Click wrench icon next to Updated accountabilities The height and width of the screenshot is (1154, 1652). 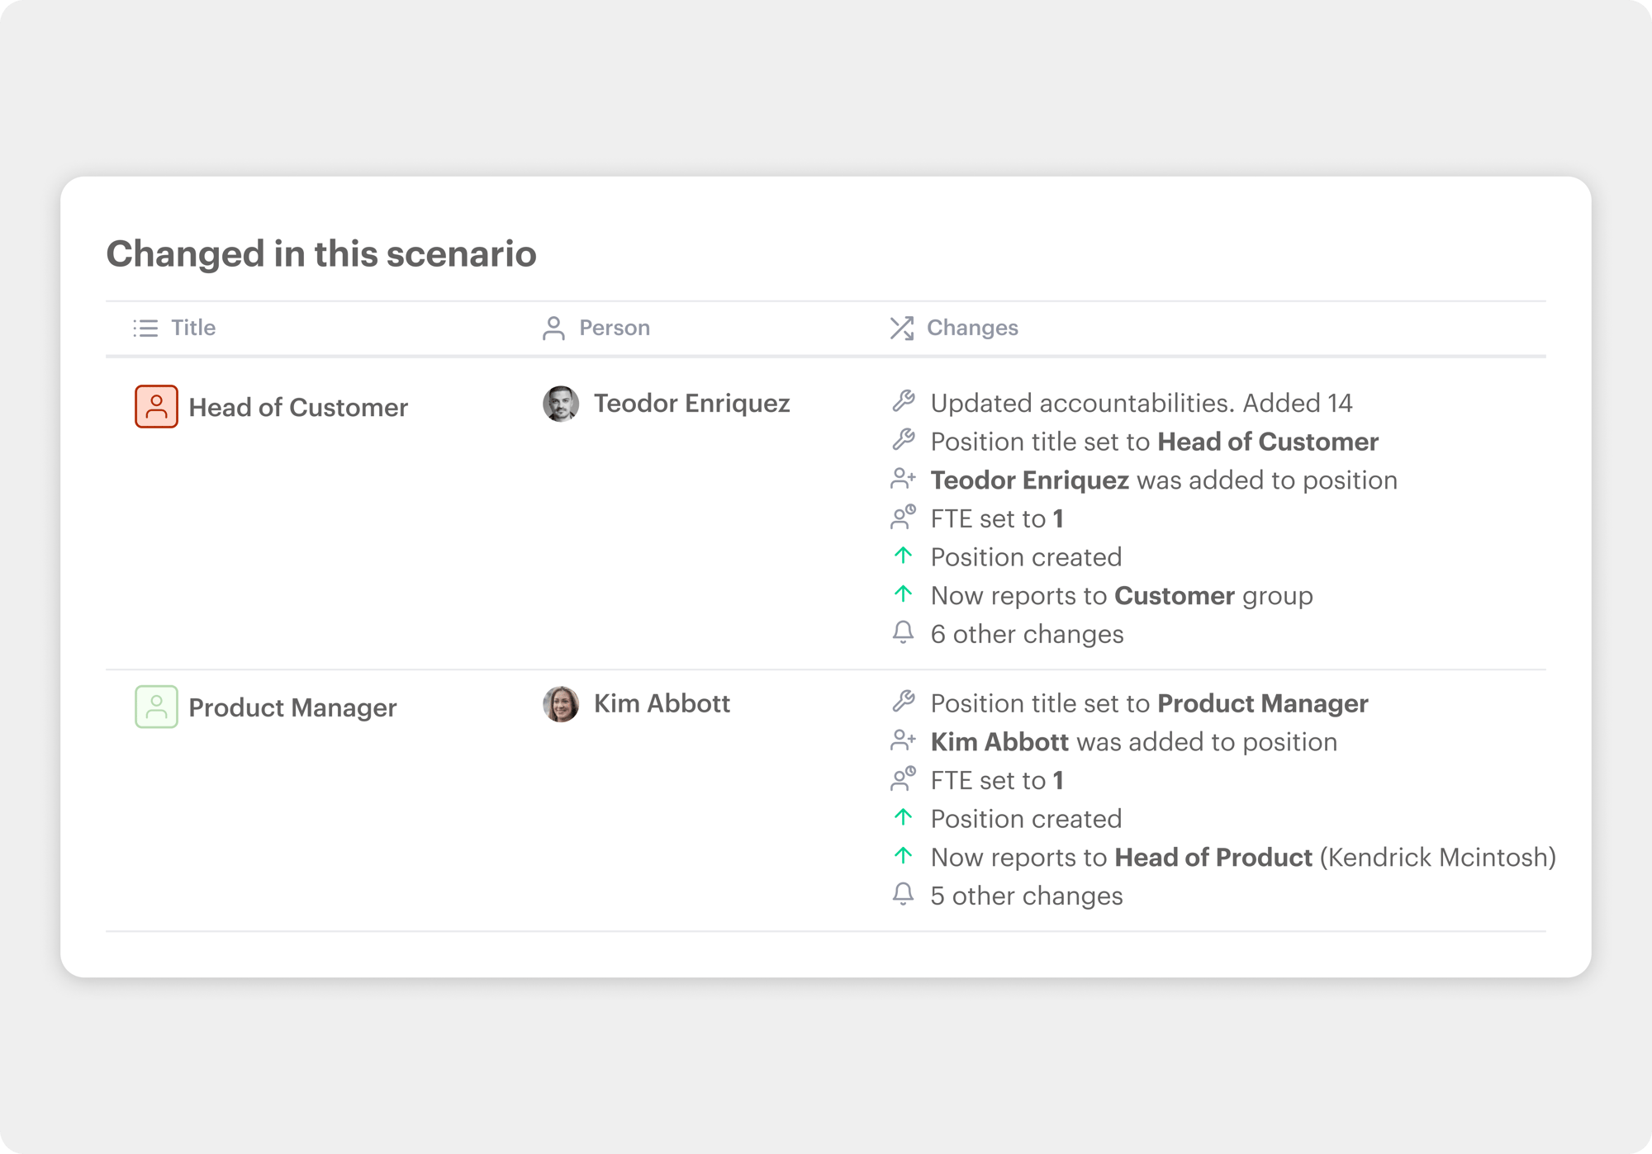(x=904, y=402)
